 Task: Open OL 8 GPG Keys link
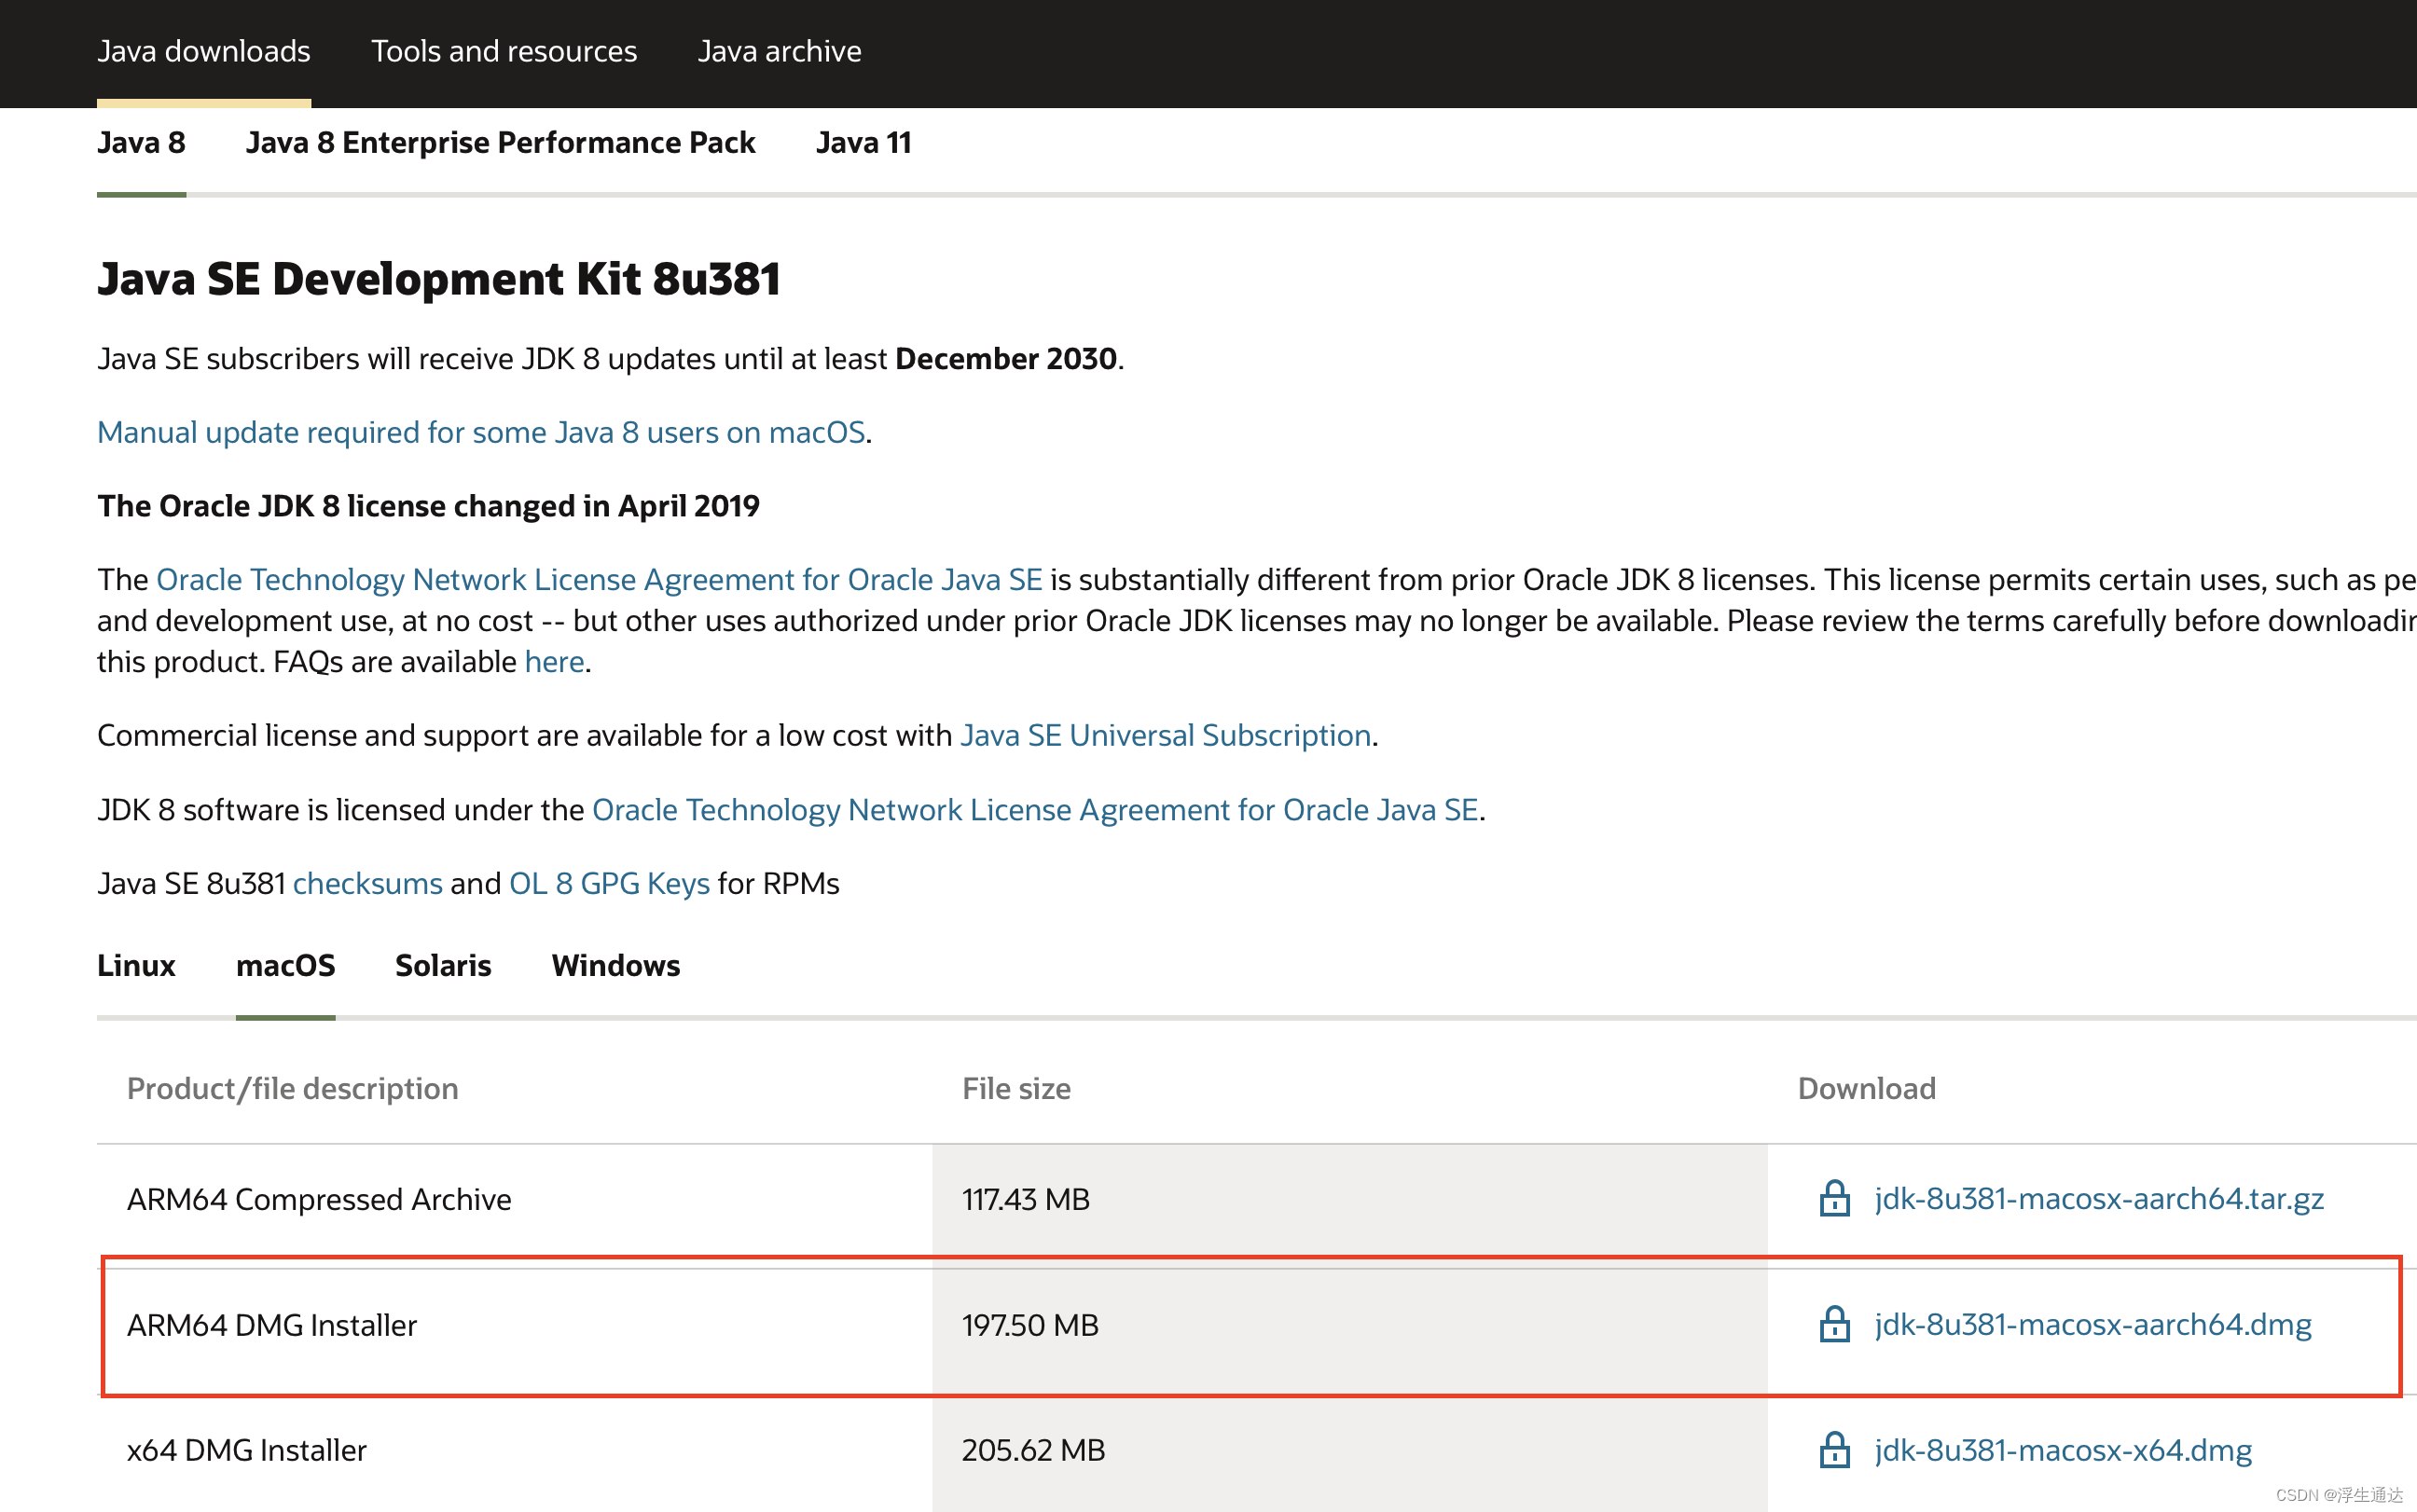(609, 883)
